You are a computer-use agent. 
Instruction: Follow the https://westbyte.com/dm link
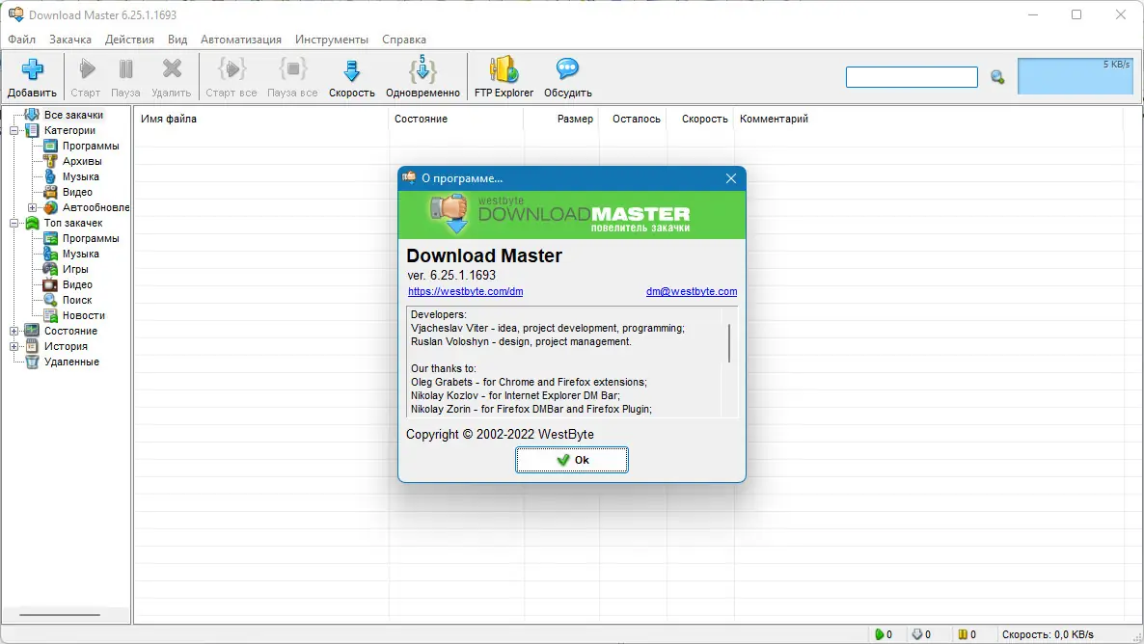(x=466, y=290)
